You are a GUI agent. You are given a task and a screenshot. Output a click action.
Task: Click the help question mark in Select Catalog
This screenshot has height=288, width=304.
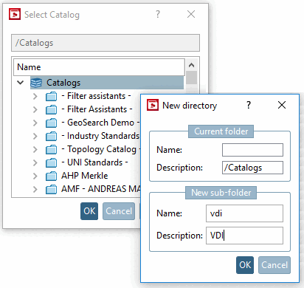tap(158, 14)
